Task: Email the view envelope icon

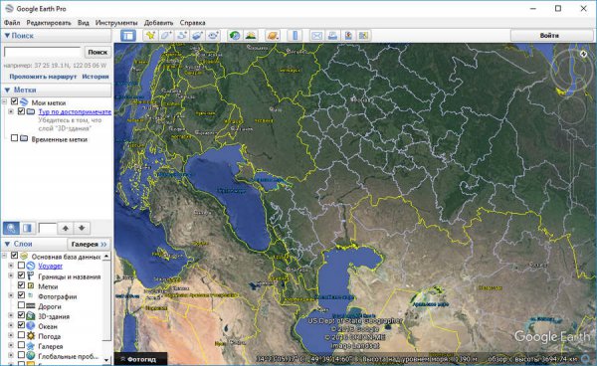Action: coord(316,36)
